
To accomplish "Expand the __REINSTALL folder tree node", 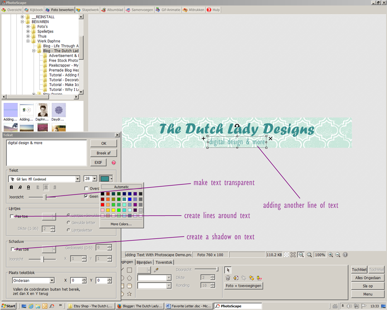I will point(22,17).
